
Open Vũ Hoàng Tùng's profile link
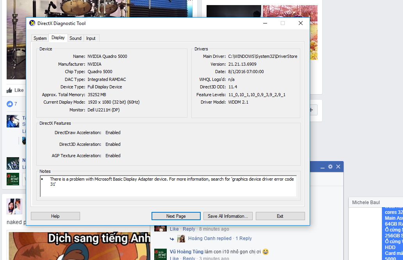point(187,251)
